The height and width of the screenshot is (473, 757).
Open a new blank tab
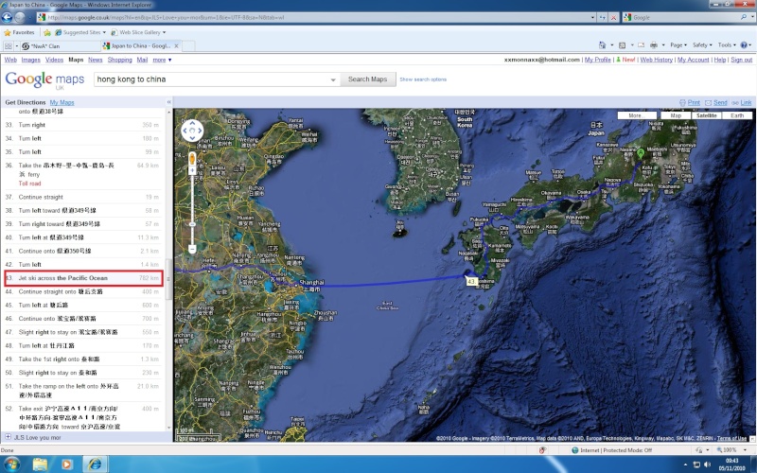point(188,45)
